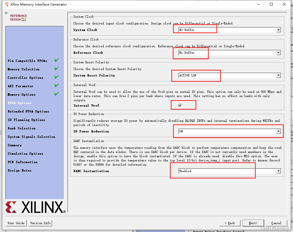
Task: Expand the Reference Clock dropdown
Action: click(x=230, y=53)
